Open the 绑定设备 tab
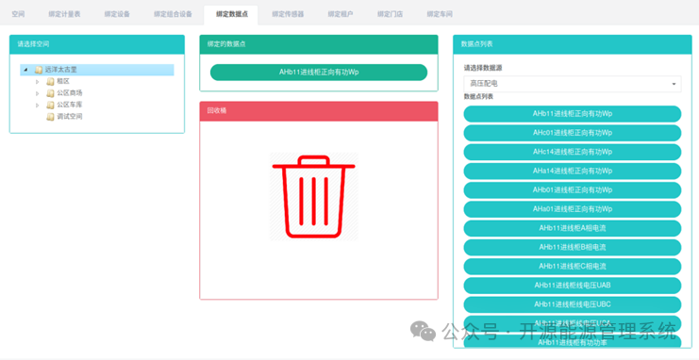 click(117, 14)
